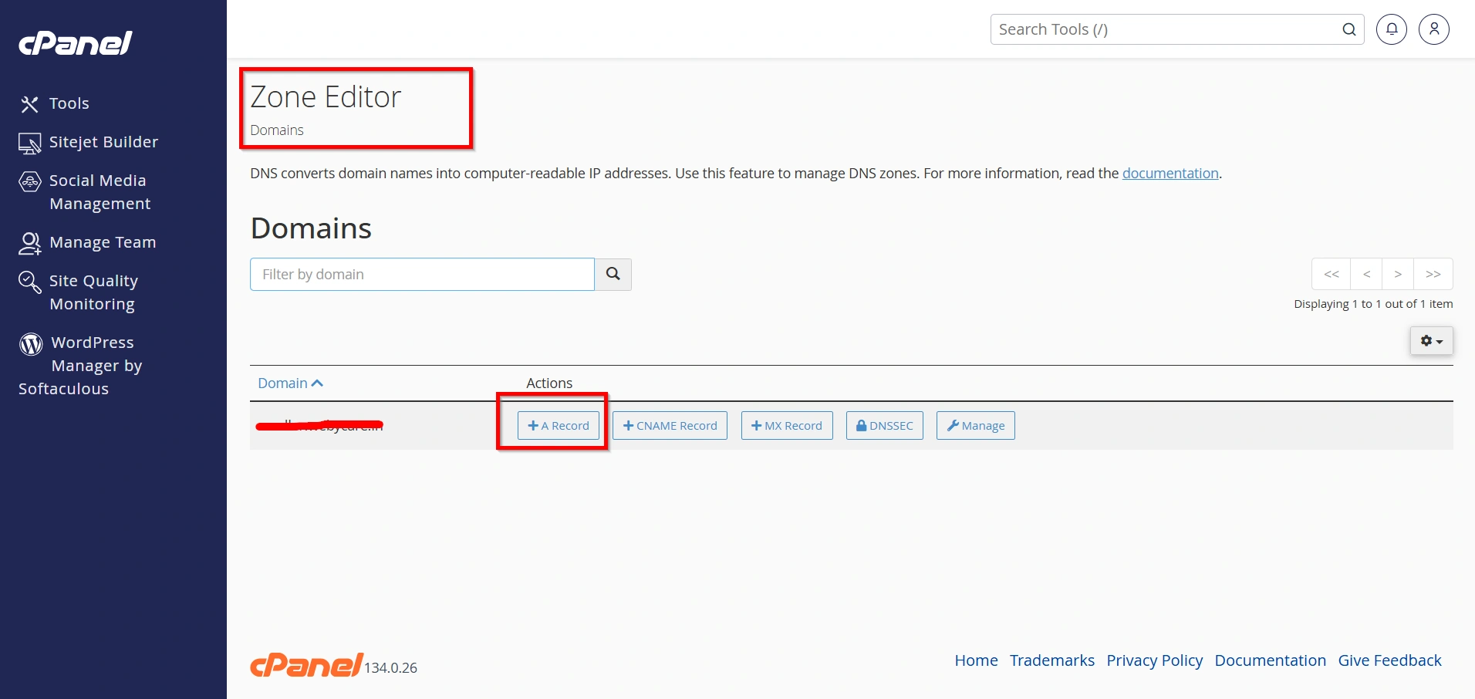Open the gear settings dropdown

[1432, 341]
